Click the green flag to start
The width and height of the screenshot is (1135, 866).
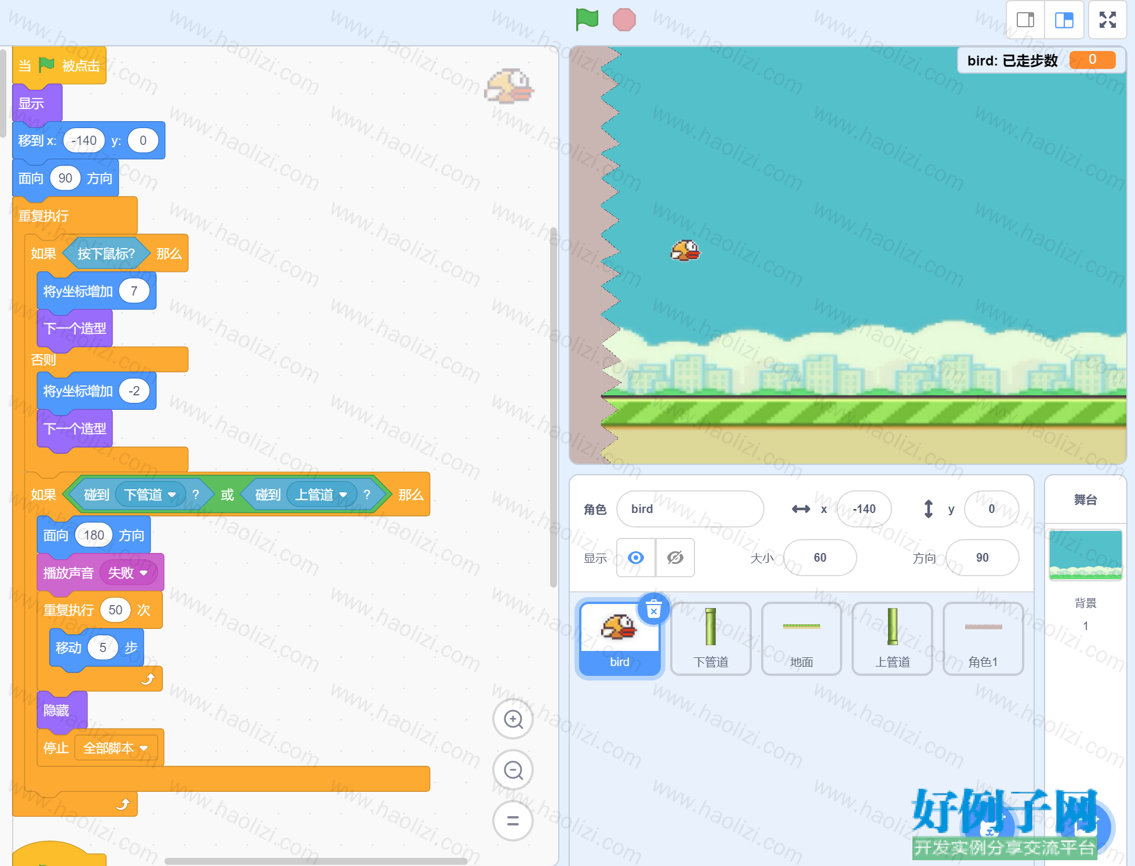tap(587, 19)
